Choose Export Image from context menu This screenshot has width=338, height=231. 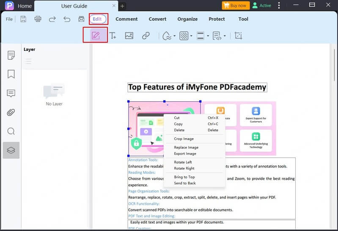coord(195,153)
